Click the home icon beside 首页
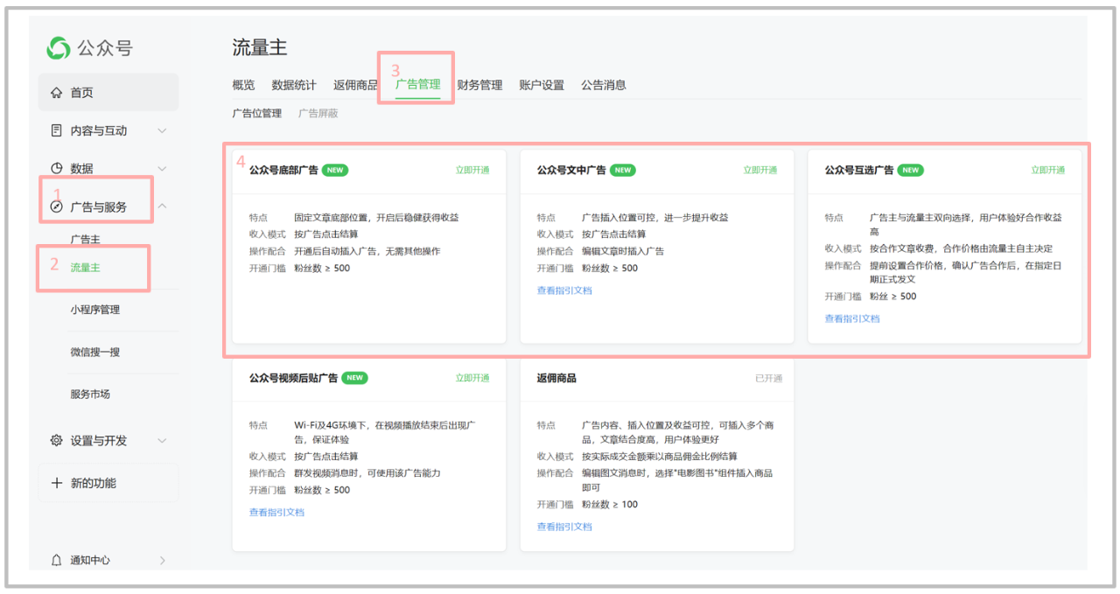This screenshot has height=594, width=1120. (57, 93)
